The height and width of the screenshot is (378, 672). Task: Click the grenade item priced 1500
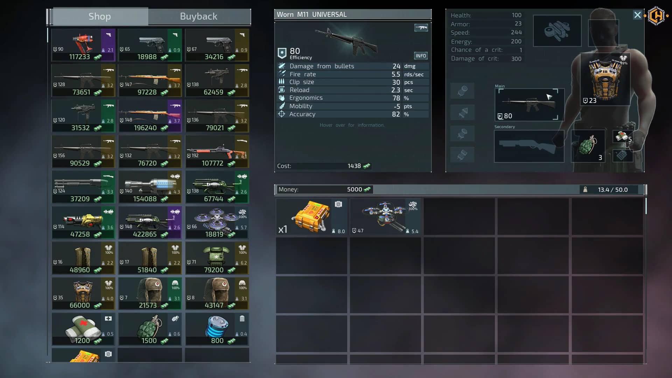click(x=150, y=328)
